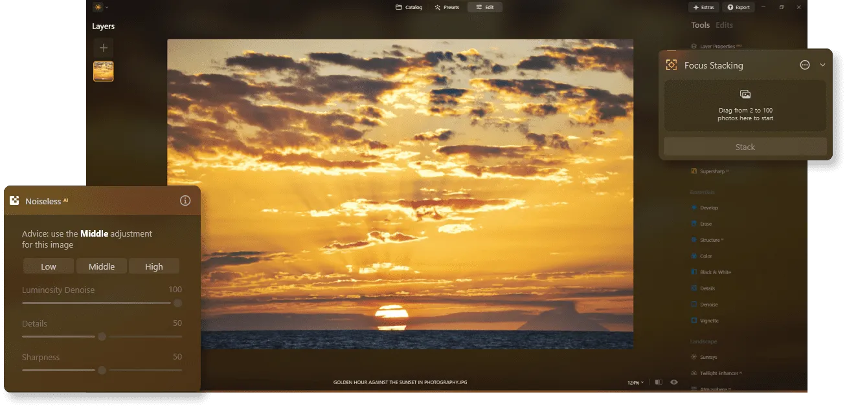
Task: Click the Noiseless info icon
Action: point(185,201)
